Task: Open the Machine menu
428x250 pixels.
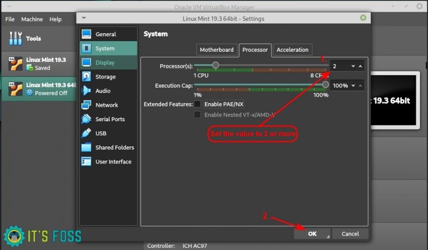Action: pos(32,19)
